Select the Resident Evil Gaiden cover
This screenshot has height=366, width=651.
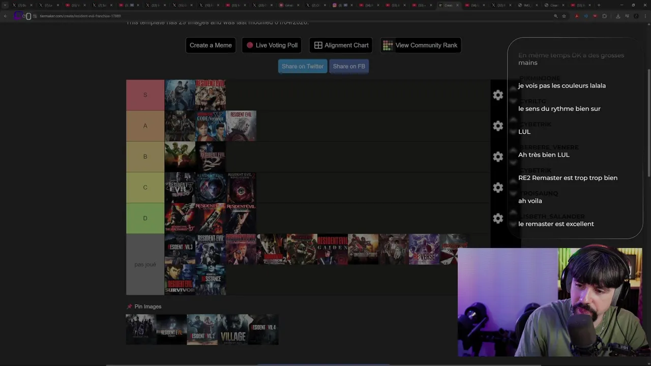333,249
